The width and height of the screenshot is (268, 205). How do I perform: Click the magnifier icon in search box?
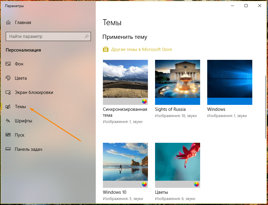tap(87, 36)
